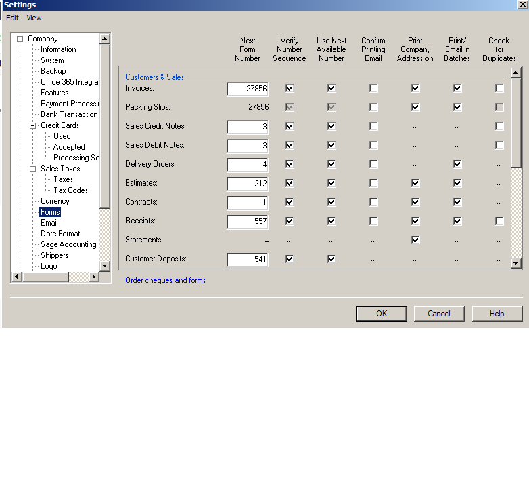
Task: Click the Invoices next form number field
Action: tap(248, 89)
